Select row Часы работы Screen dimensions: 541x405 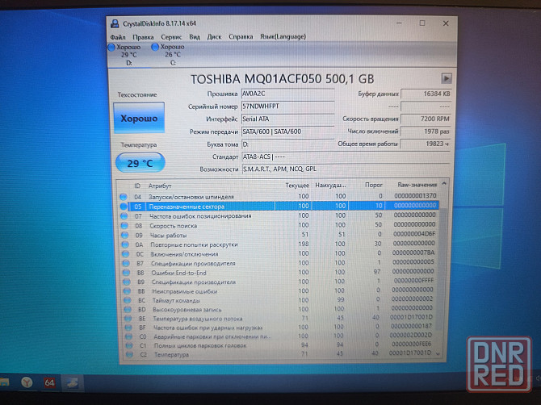point(279,235)
